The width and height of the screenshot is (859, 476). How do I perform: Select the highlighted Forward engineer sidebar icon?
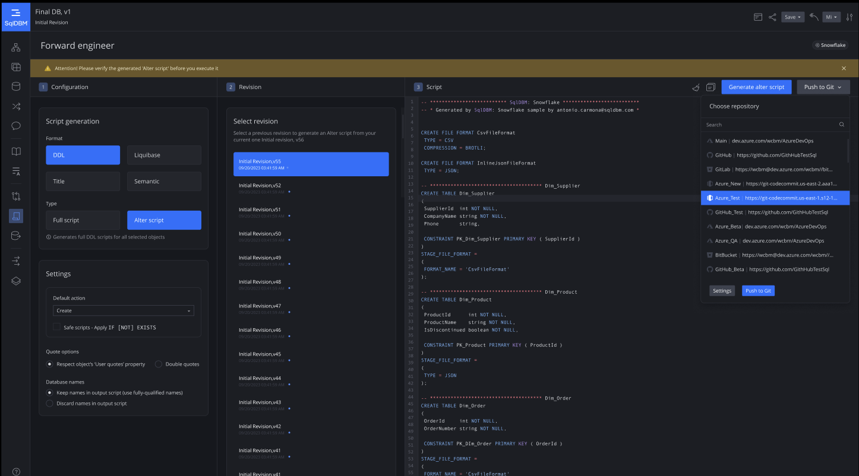[16, 216]
